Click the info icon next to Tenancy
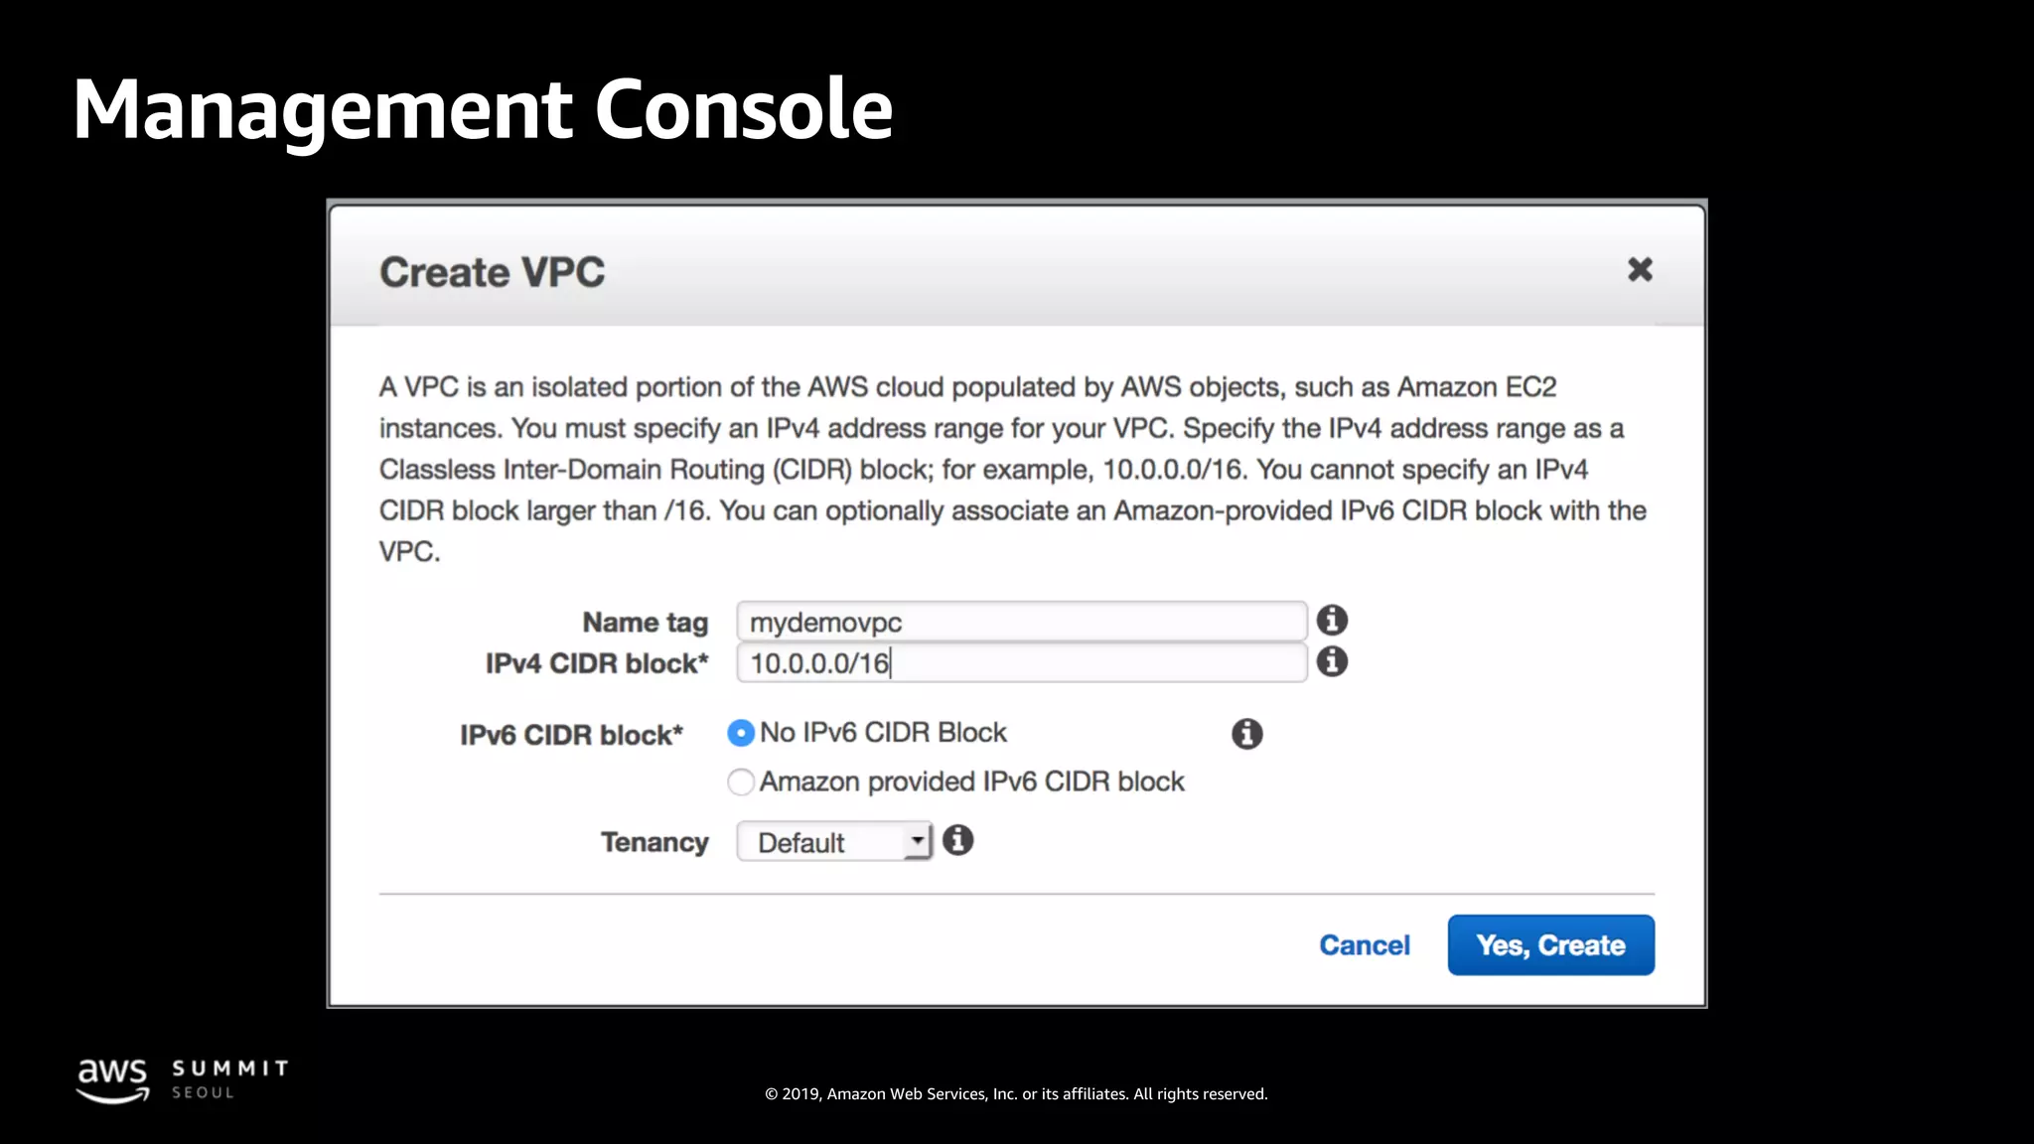Viewport: 2034px width, 1144px height. [957, 841]
